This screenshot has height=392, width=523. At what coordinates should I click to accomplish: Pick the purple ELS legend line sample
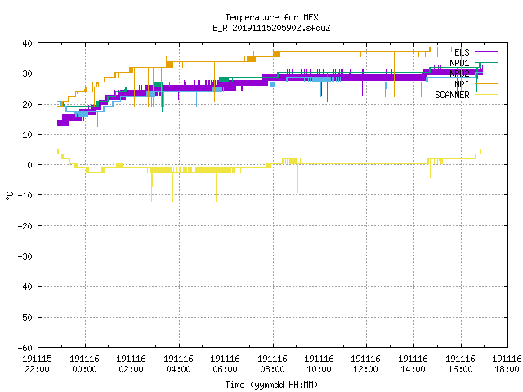[486, 52]
